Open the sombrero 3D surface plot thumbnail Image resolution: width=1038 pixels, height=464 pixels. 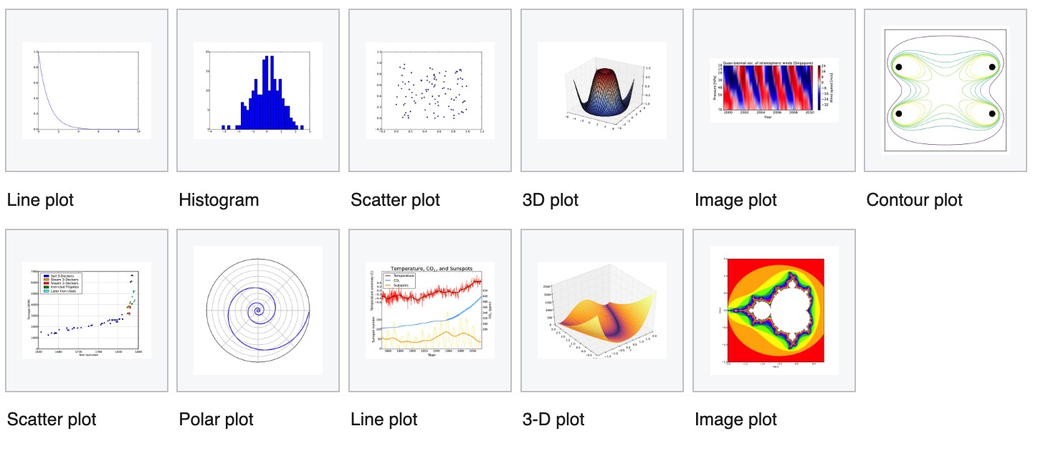[x=602, y=90]
